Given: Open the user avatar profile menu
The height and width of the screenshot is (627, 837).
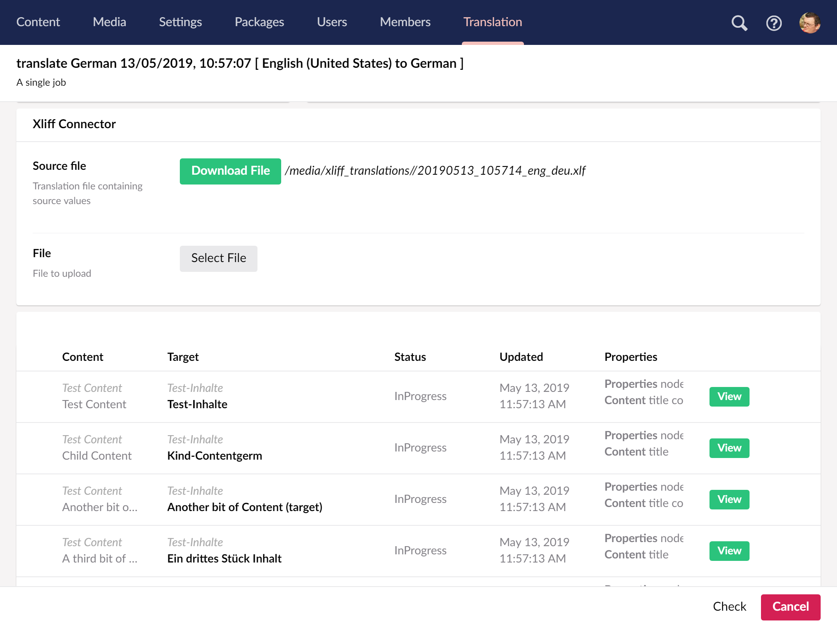Looking at the screenshot, I should click(x=809, y=23).
